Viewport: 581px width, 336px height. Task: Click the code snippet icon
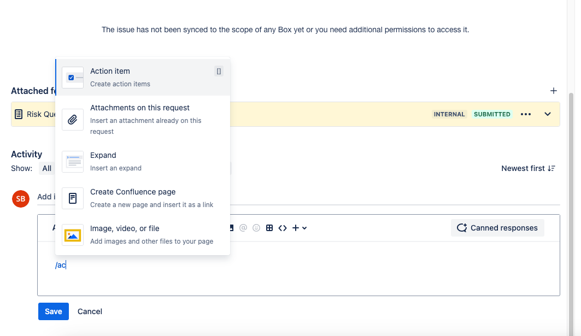point(283,228)
